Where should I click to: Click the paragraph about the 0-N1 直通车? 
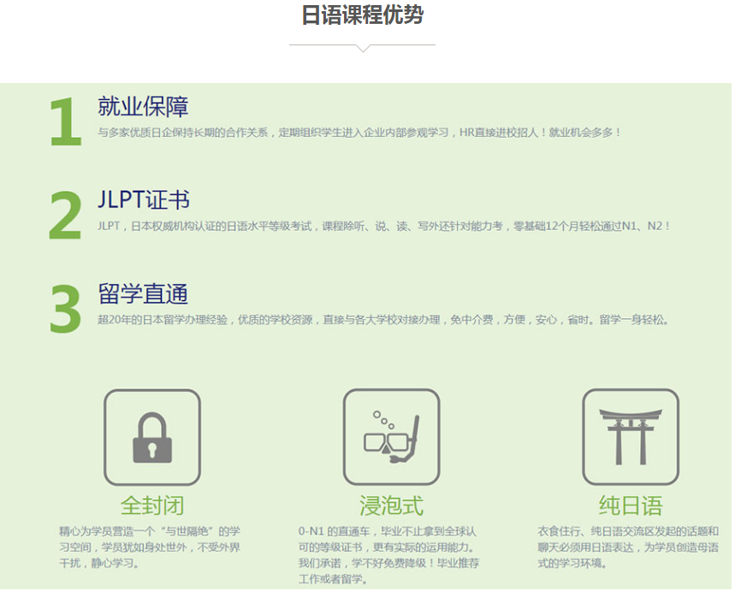(x=388, y=554)
